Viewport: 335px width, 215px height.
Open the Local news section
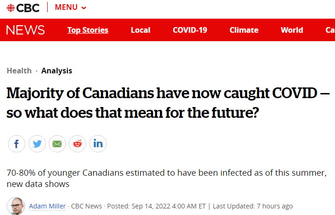[x=140, y=30]
